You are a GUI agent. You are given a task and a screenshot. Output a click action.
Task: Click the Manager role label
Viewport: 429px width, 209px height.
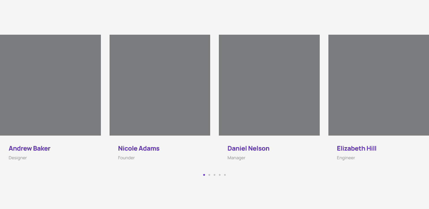[236, 158]
